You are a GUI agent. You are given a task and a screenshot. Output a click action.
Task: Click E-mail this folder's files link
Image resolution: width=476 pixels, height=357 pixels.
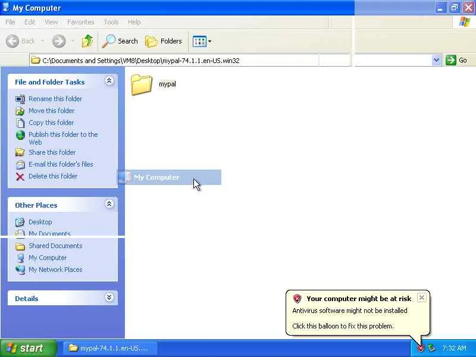[61, 164]
